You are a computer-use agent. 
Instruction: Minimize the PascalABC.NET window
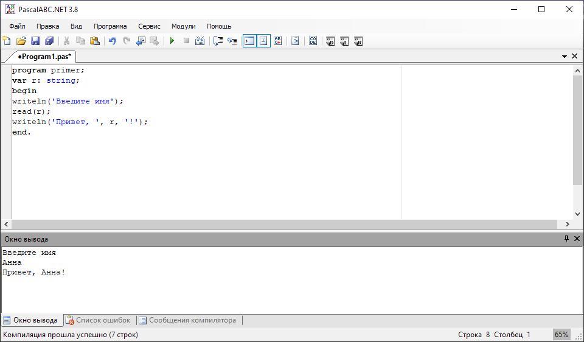514,9
